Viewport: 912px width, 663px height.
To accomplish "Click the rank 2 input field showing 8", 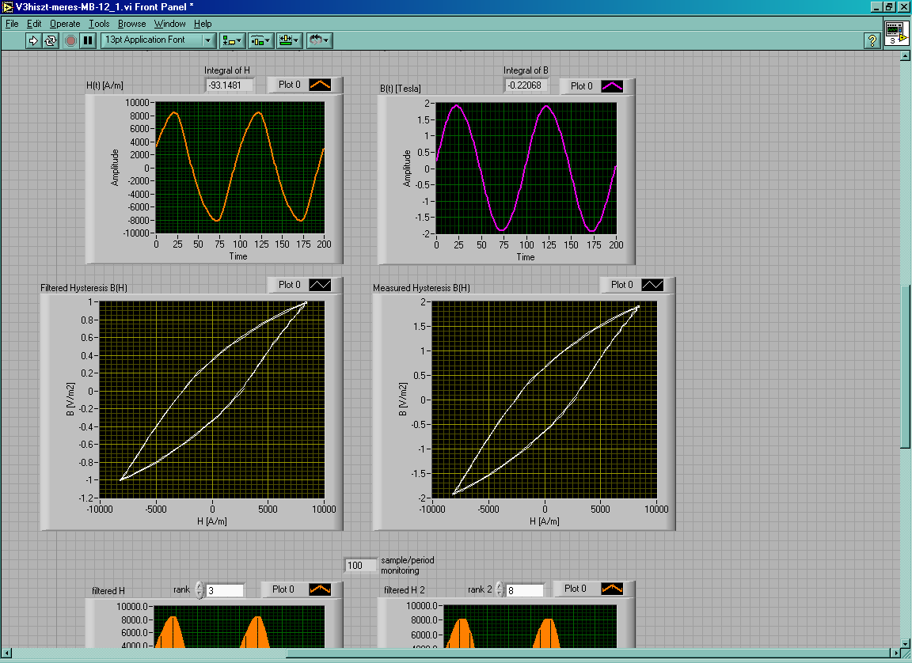I will pos(525,590).
